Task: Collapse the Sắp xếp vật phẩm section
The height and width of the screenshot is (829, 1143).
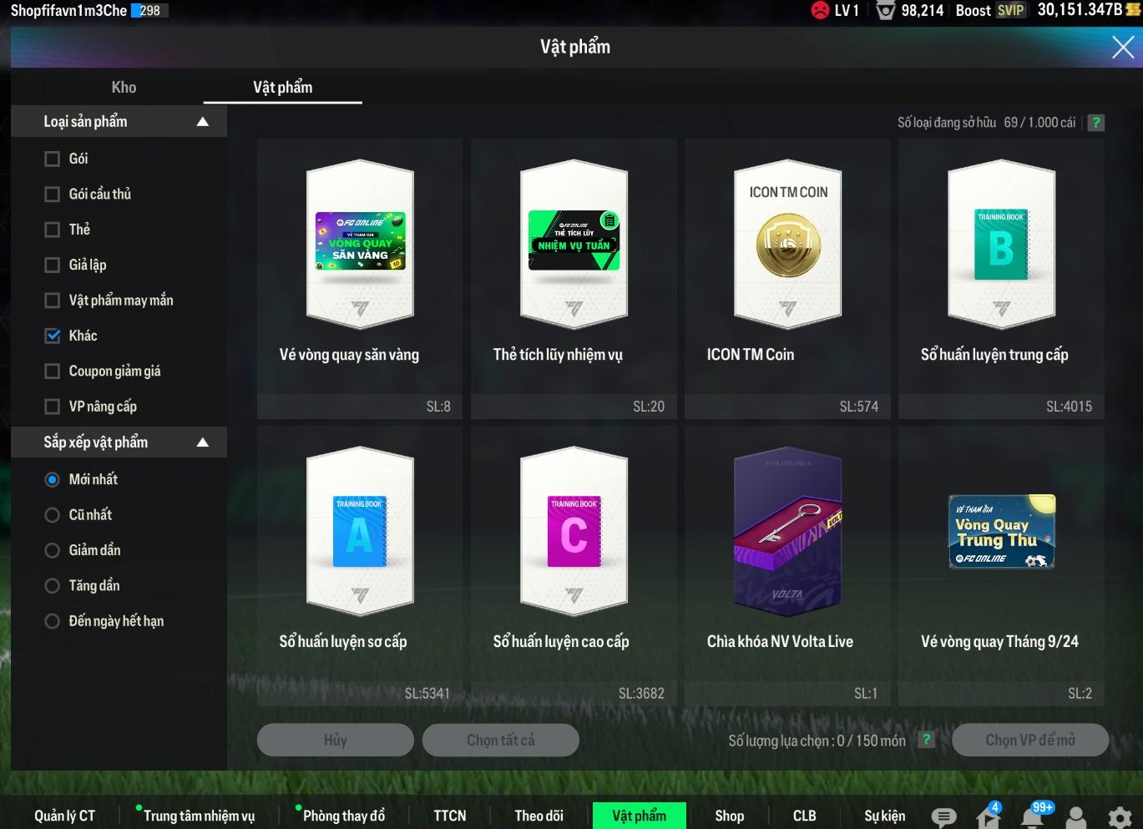Action: point(202,442)
